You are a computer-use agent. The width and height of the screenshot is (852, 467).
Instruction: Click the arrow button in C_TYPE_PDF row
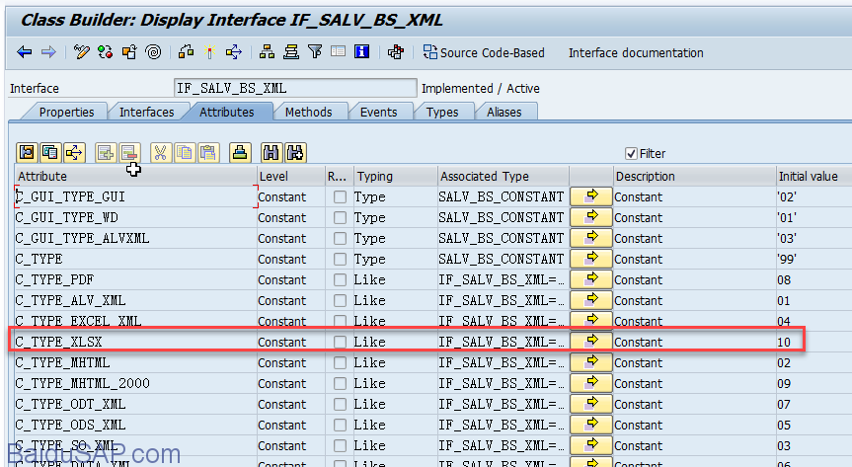point(591,279)
